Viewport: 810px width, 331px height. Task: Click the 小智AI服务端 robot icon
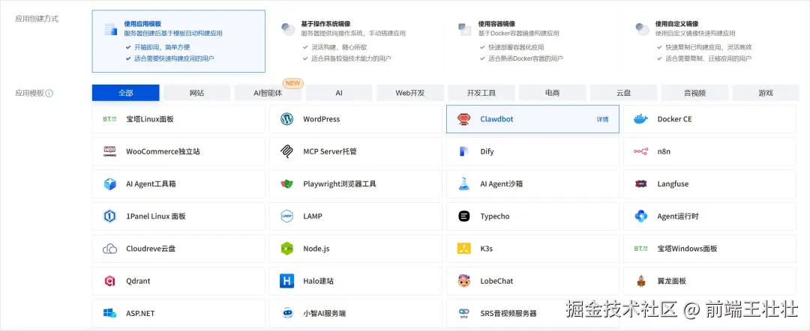286,314
